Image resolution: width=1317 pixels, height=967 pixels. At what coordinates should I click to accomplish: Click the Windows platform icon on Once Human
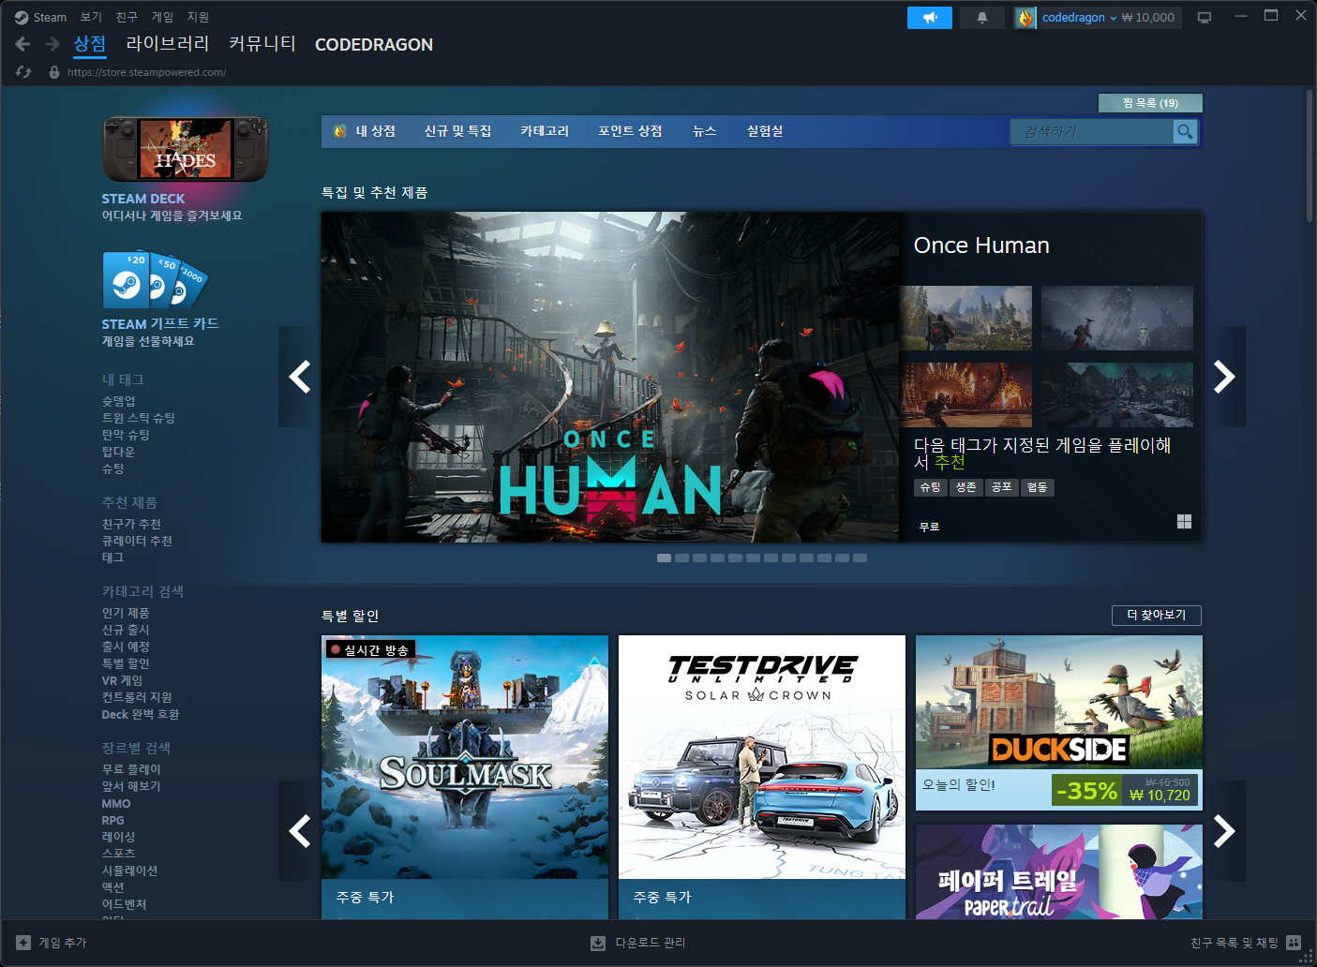(x=1184, y=522)
